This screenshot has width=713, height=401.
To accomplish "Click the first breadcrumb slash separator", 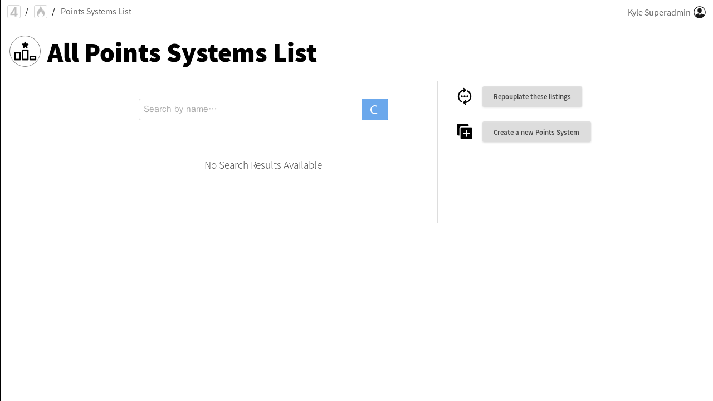I will click(27, 12).
